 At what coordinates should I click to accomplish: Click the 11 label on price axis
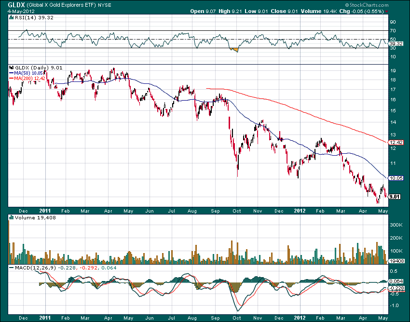393,163
